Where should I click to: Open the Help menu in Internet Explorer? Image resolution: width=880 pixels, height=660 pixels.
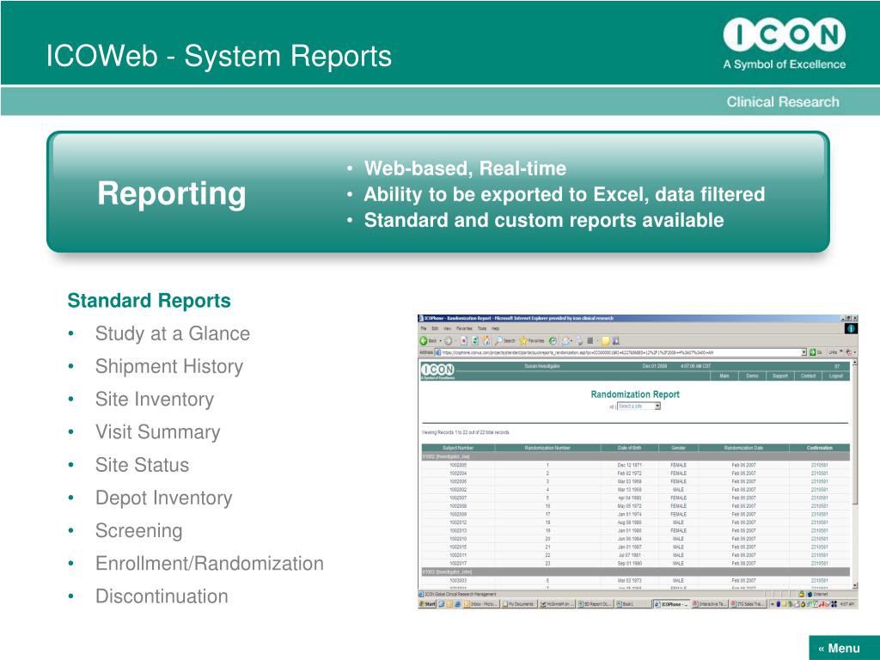pyautogui.click(x=496, y=328)
